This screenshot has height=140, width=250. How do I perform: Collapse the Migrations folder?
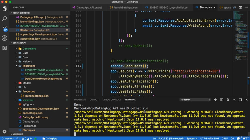[x=29, y=66]
